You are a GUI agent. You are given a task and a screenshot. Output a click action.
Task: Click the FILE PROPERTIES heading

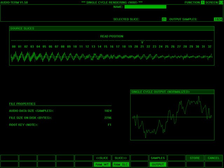point(22,104)
